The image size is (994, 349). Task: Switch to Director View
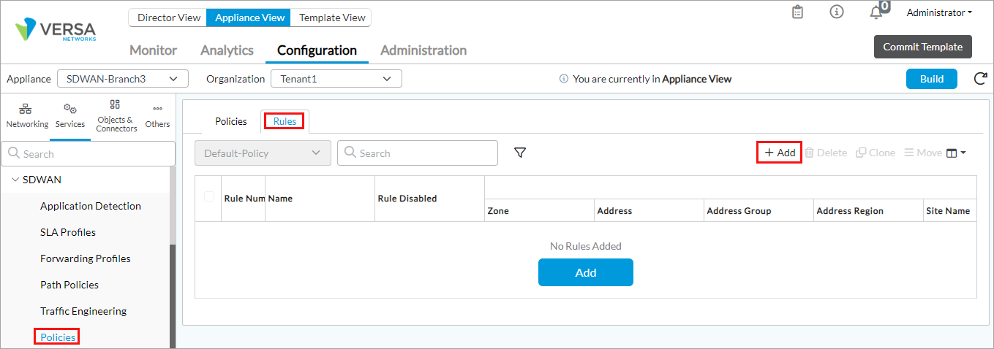click(x=168, y=18)
